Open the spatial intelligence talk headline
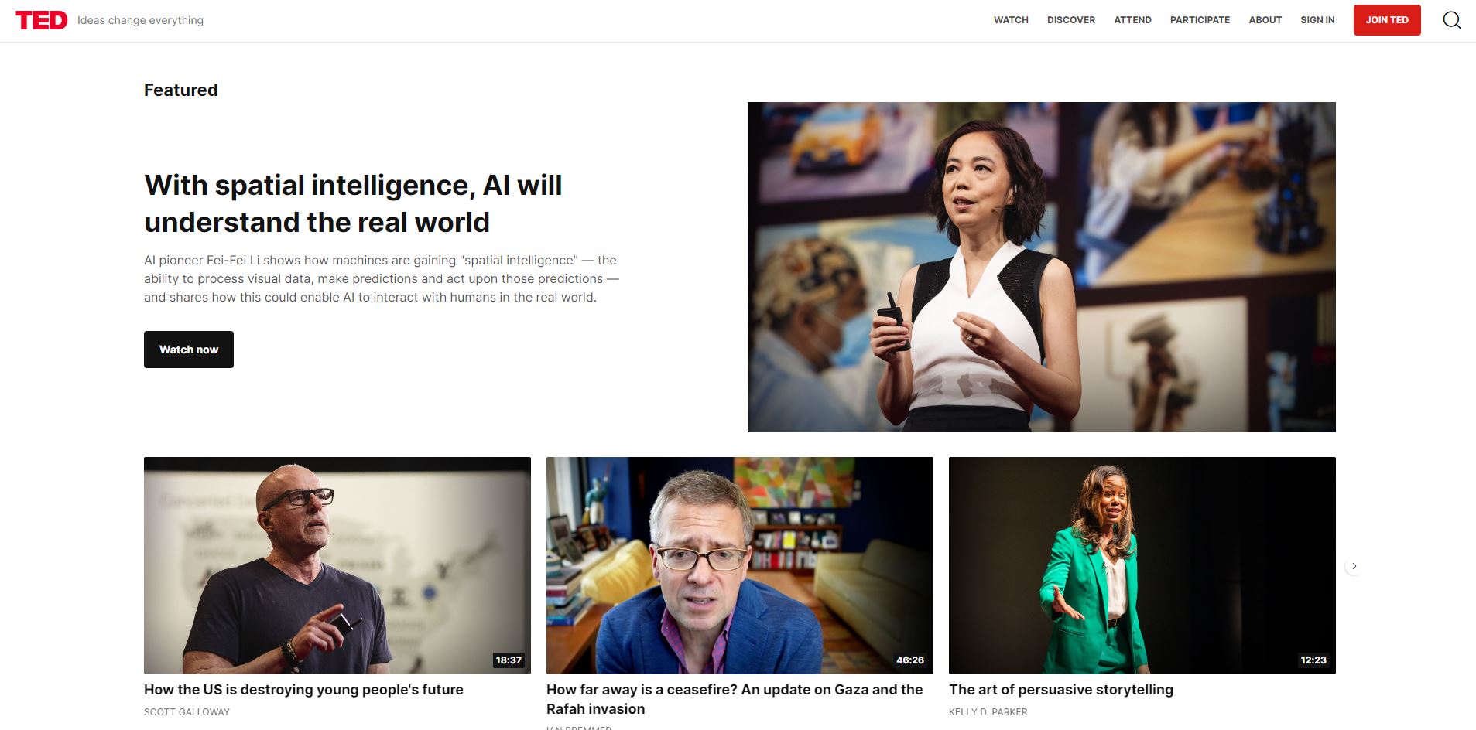Viewport: 1476px width, 730px height. pos(353,203)
